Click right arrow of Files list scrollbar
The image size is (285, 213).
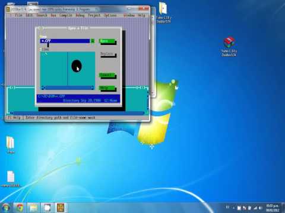(92, 88)
